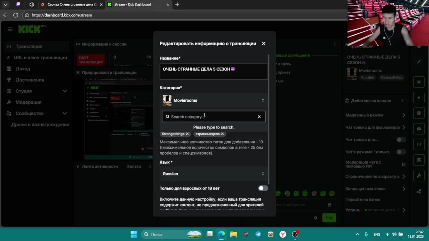Click the camera host icon in right rail
The width and height of the screenshot is (429, 241).
point(419,160)
